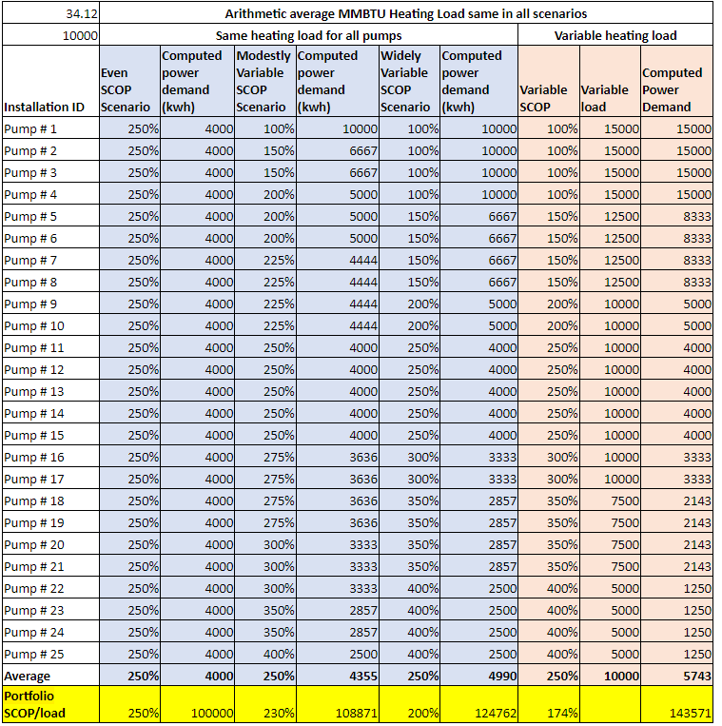This screenshot has width=722, height=726.
Task: Select Pump # 16 widely variable SCOP 300%
Action: tap(410, 457)
